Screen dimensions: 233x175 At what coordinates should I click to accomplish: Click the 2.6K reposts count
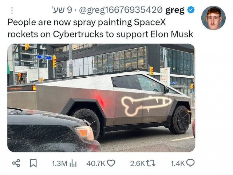click(137, 163)
